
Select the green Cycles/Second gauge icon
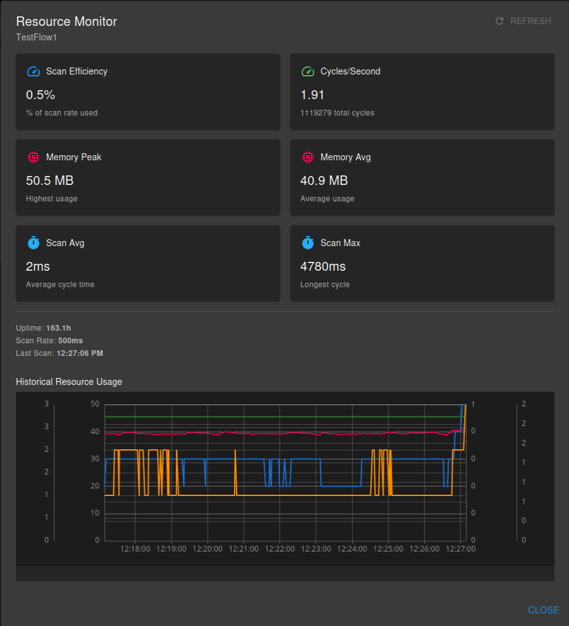pos(308,71)
